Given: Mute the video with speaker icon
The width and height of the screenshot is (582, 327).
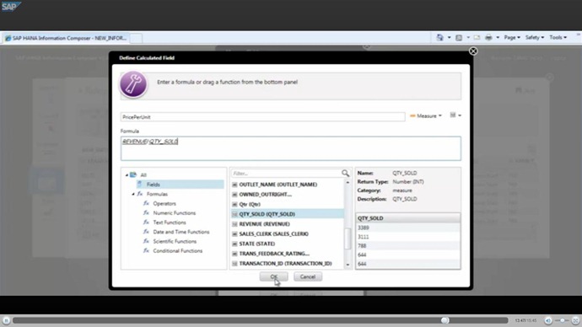Looking at the screenshot, I should [548, 320].
